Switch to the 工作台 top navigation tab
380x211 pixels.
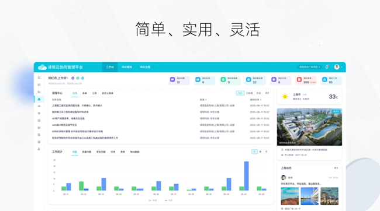(110, 67)
